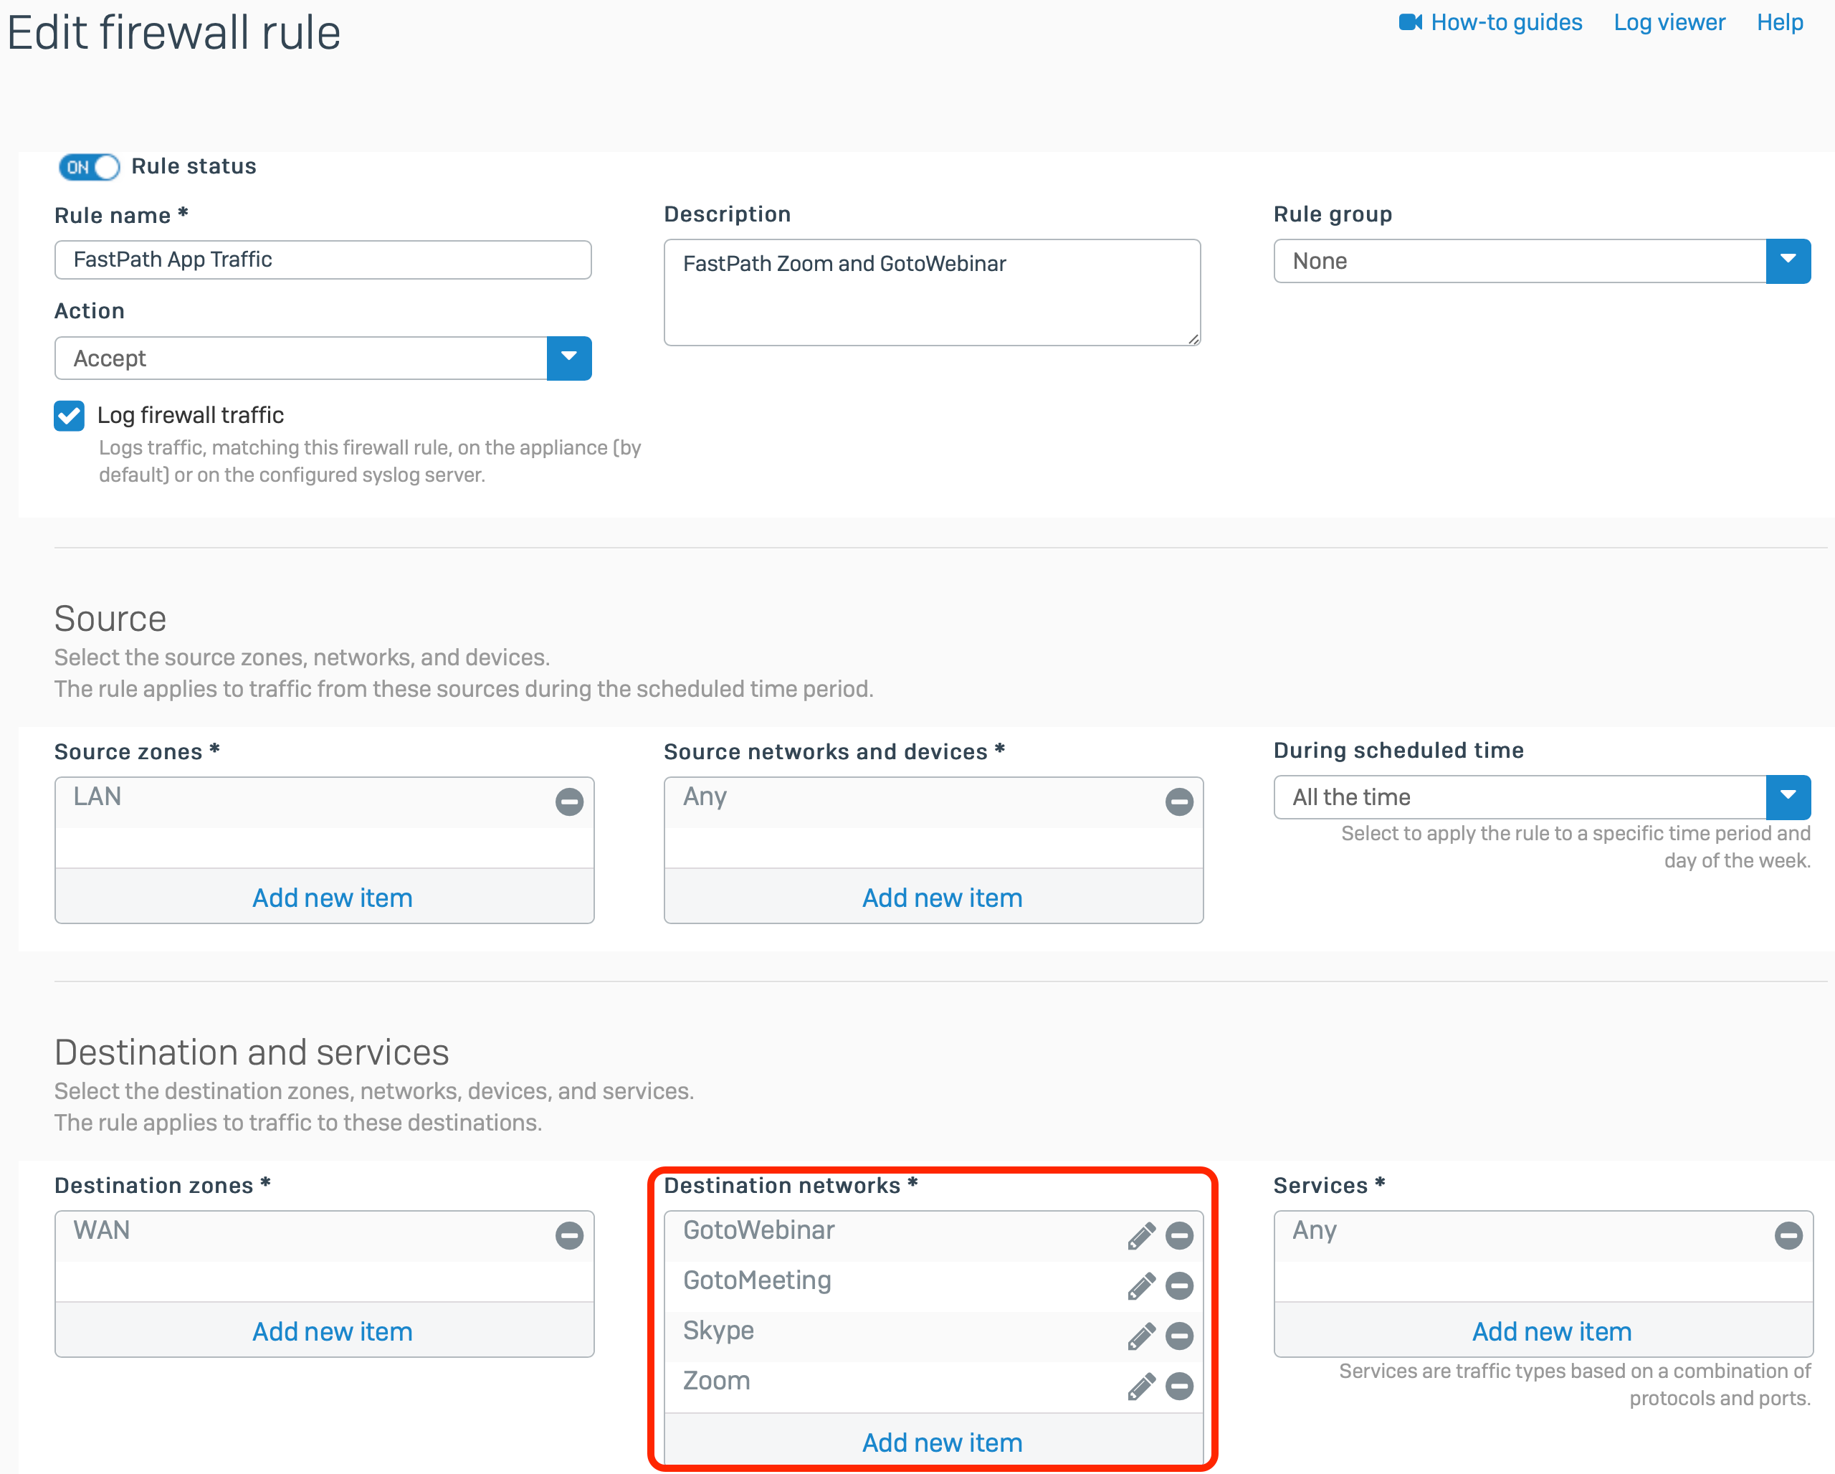This screenshot has height=1474, width=1835.
Task: Remove Skype from destination networks
Action: click(x=1179, y=1336)
